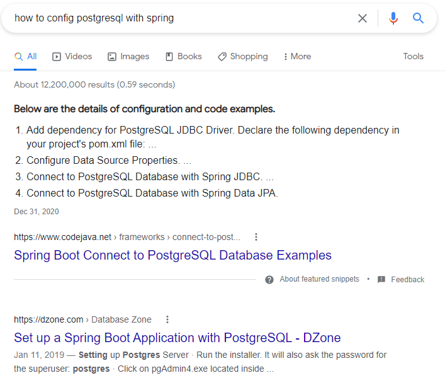Select the All results tab
Screen dimensions: 445x390
tap(25, 56)
